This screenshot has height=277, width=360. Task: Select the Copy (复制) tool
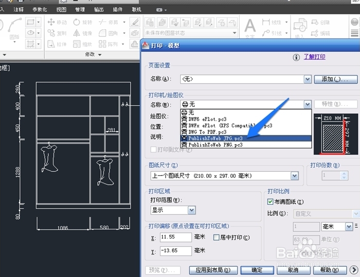[x=57, y=33]
